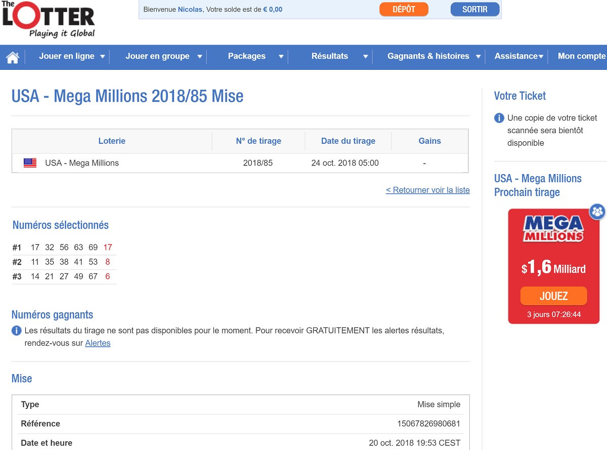The image size is (607, 450).
Task: Click the $1,6 Milliard jackpot amount
Action: (553, 268)
